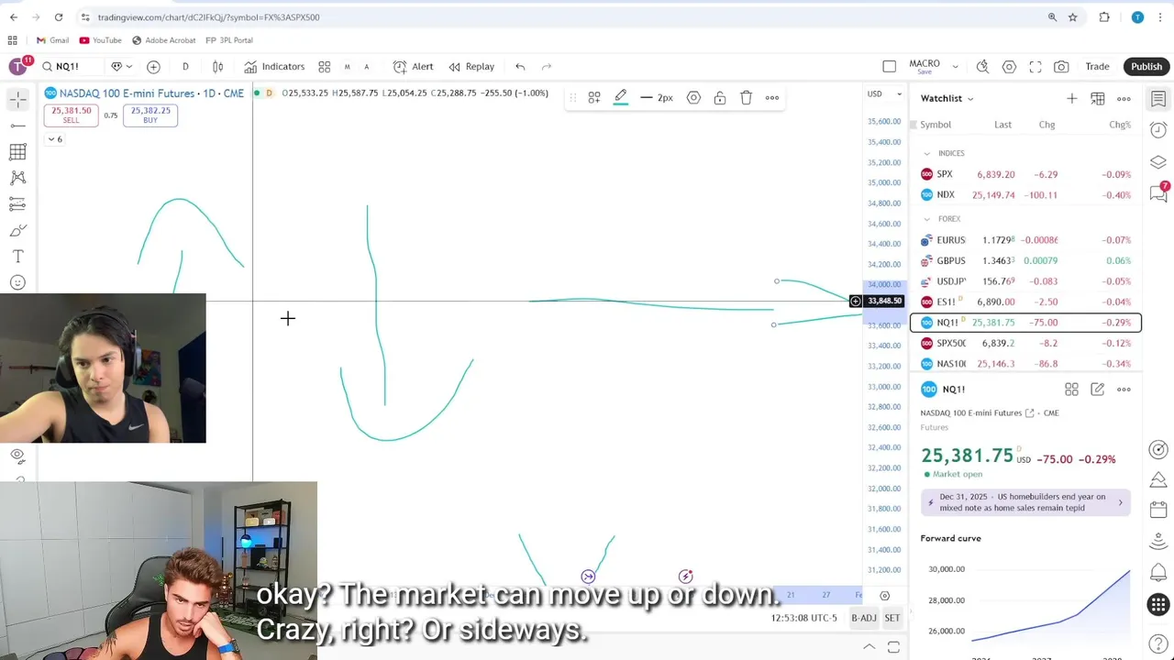The image size is (1174, 660).
Task: Toggle B-ADJ back adjustment
Action: pyautogui.click(x=864, y=618)
